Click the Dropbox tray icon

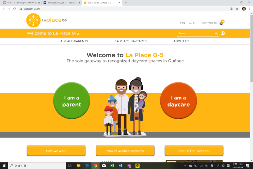pyautogui.click(x=212, y=166)
